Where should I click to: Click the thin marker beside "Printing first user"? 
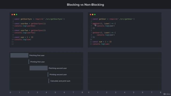[x=29, y=62]
